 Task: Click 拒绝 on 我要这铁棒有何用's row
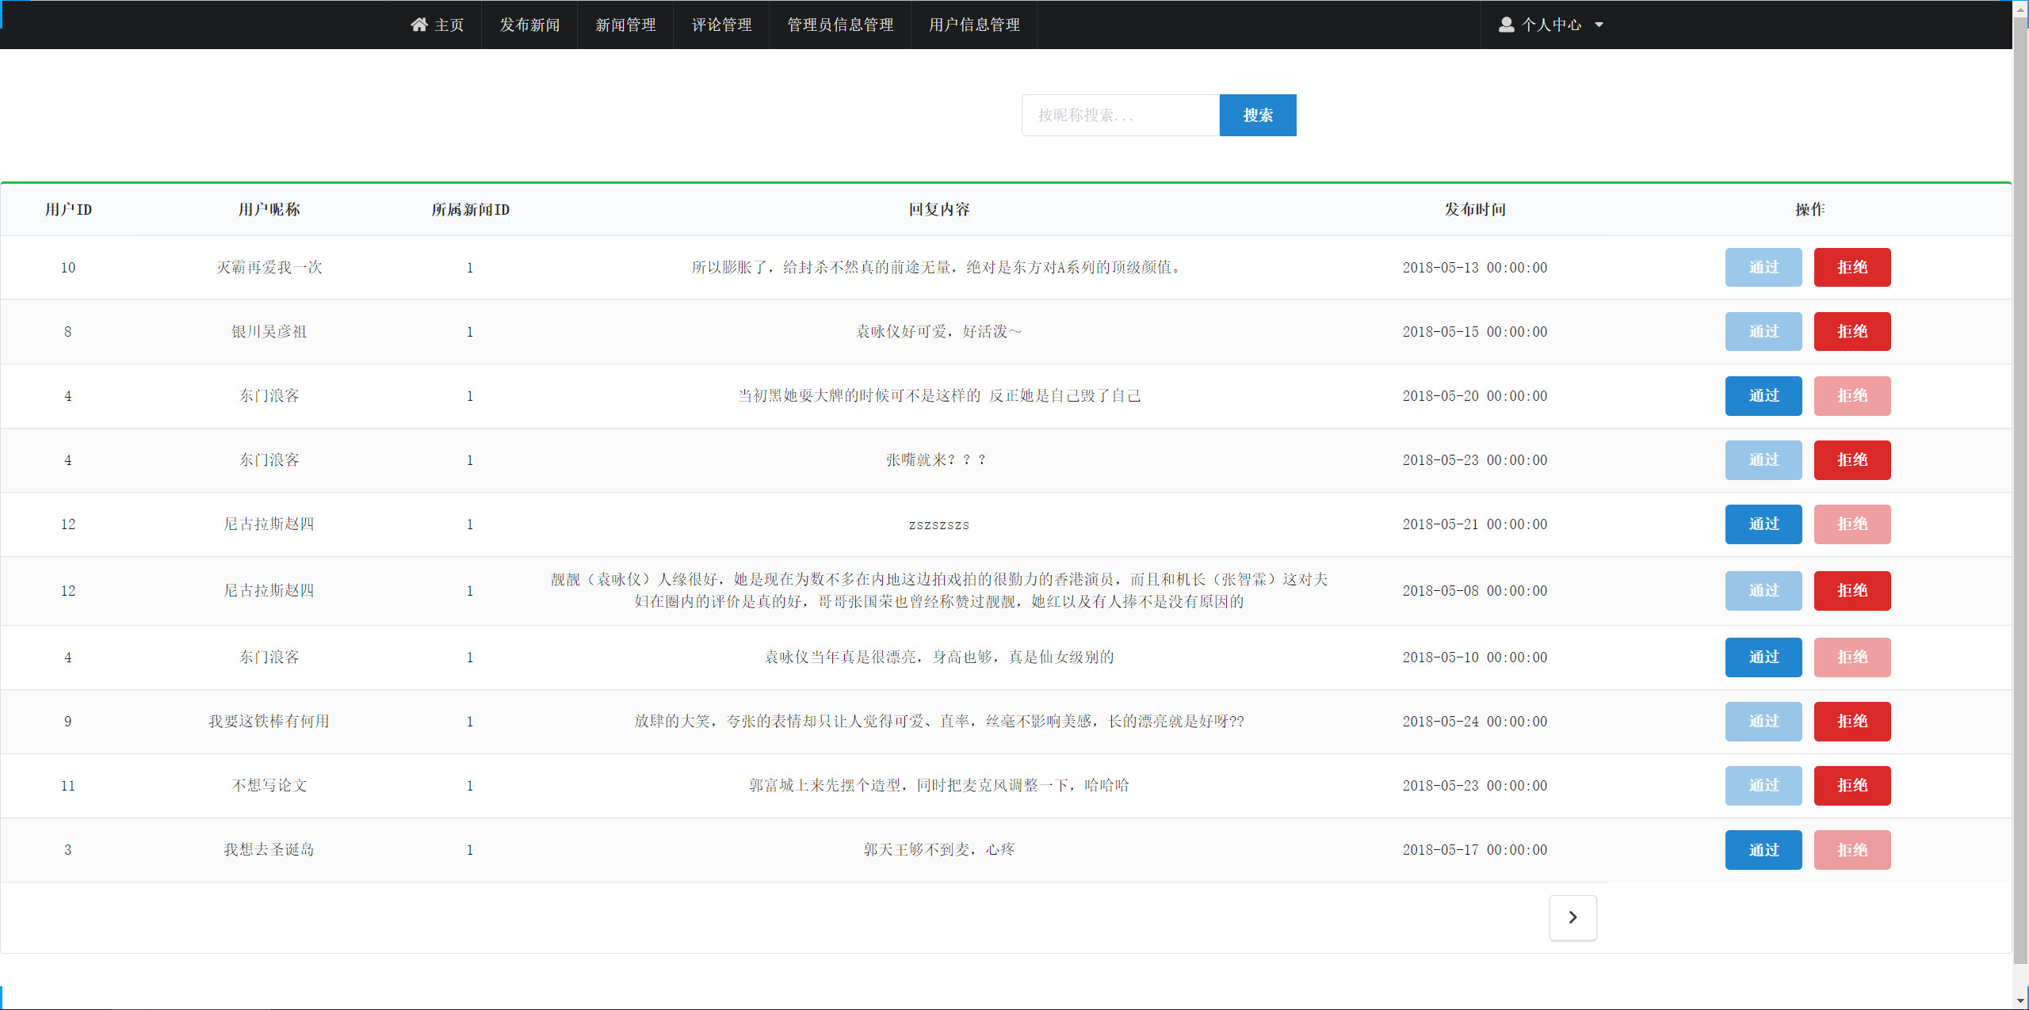[1852, 721]
